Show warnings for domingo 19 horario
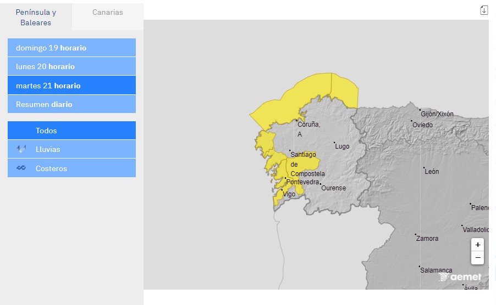 pos(71,48)
